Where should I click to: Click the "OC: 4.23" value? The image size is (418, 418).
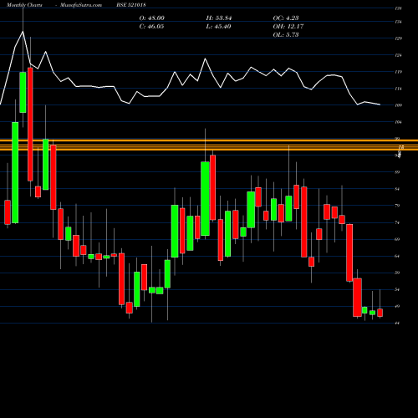click(x=286, y=18)
